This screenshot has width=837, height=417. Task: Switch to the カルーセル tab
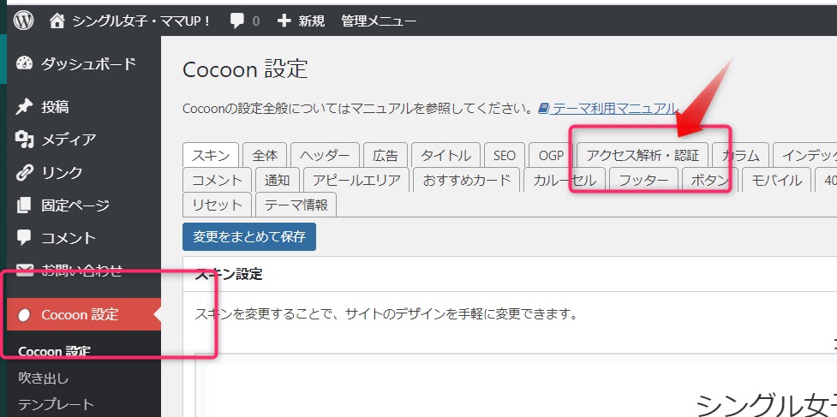[565, 180]
